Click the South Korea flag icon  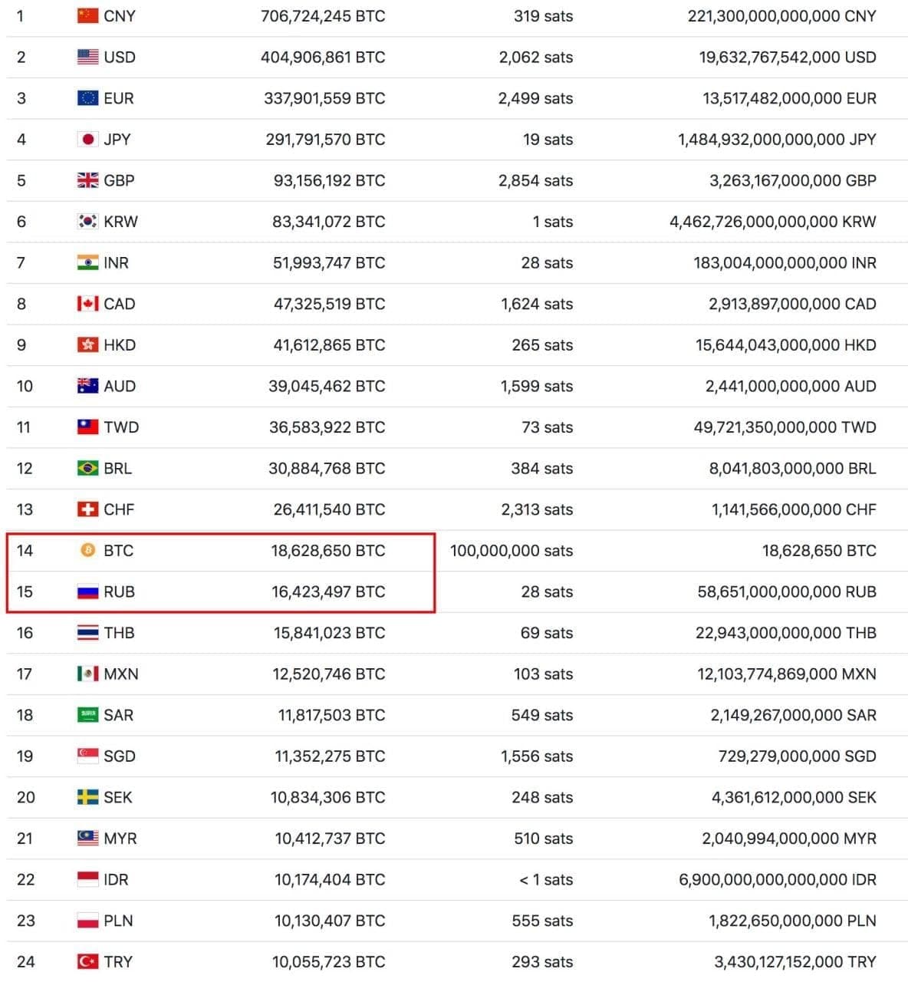click(x=87, y=222)
